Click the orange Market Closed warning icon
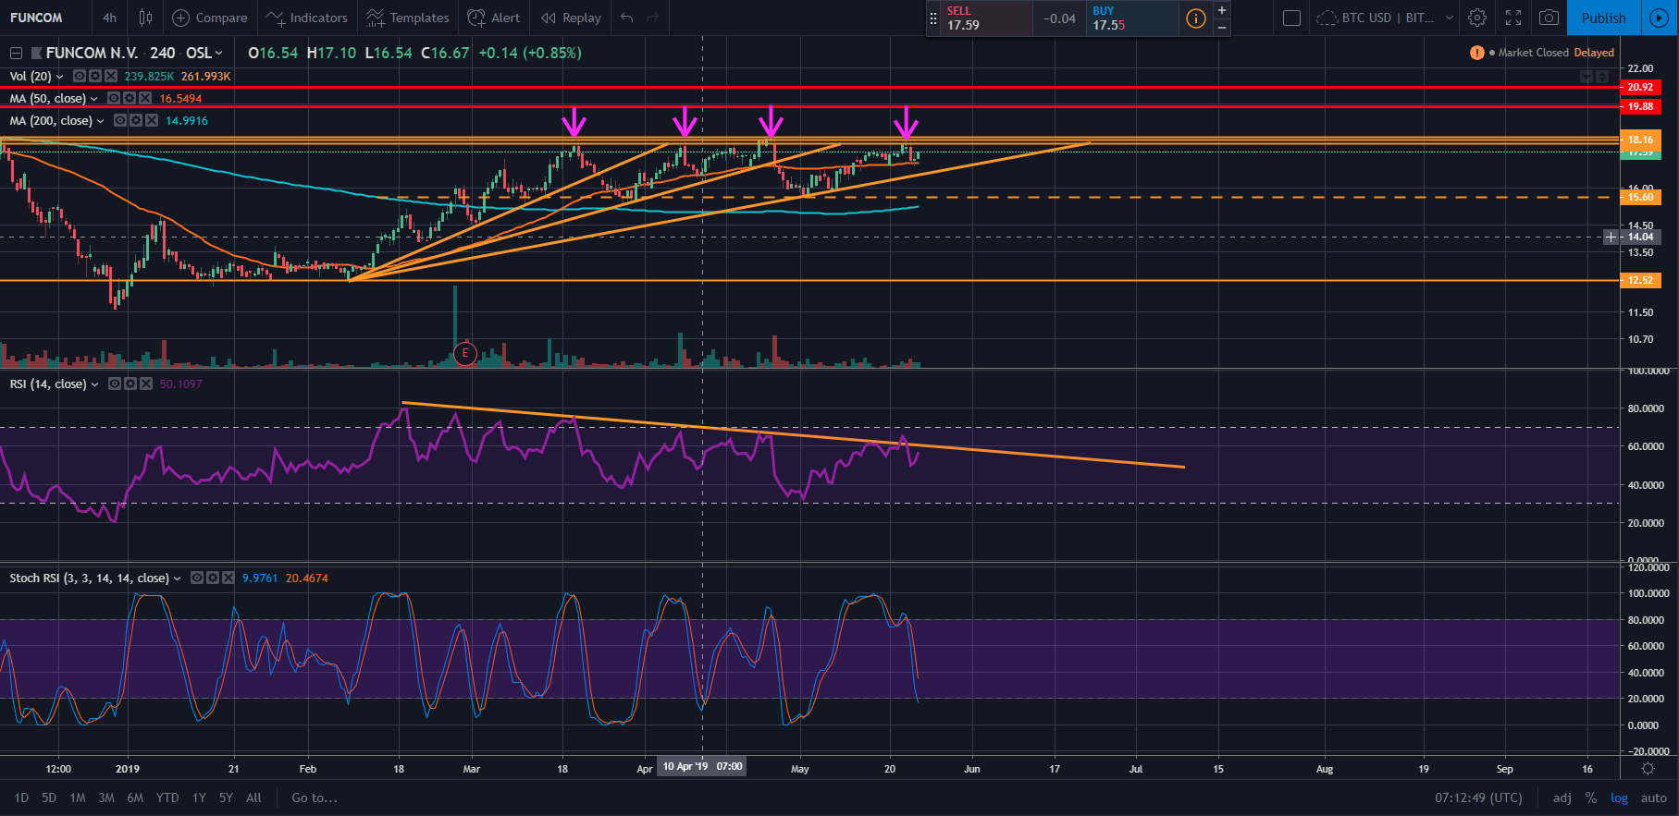 [1476, 53]
